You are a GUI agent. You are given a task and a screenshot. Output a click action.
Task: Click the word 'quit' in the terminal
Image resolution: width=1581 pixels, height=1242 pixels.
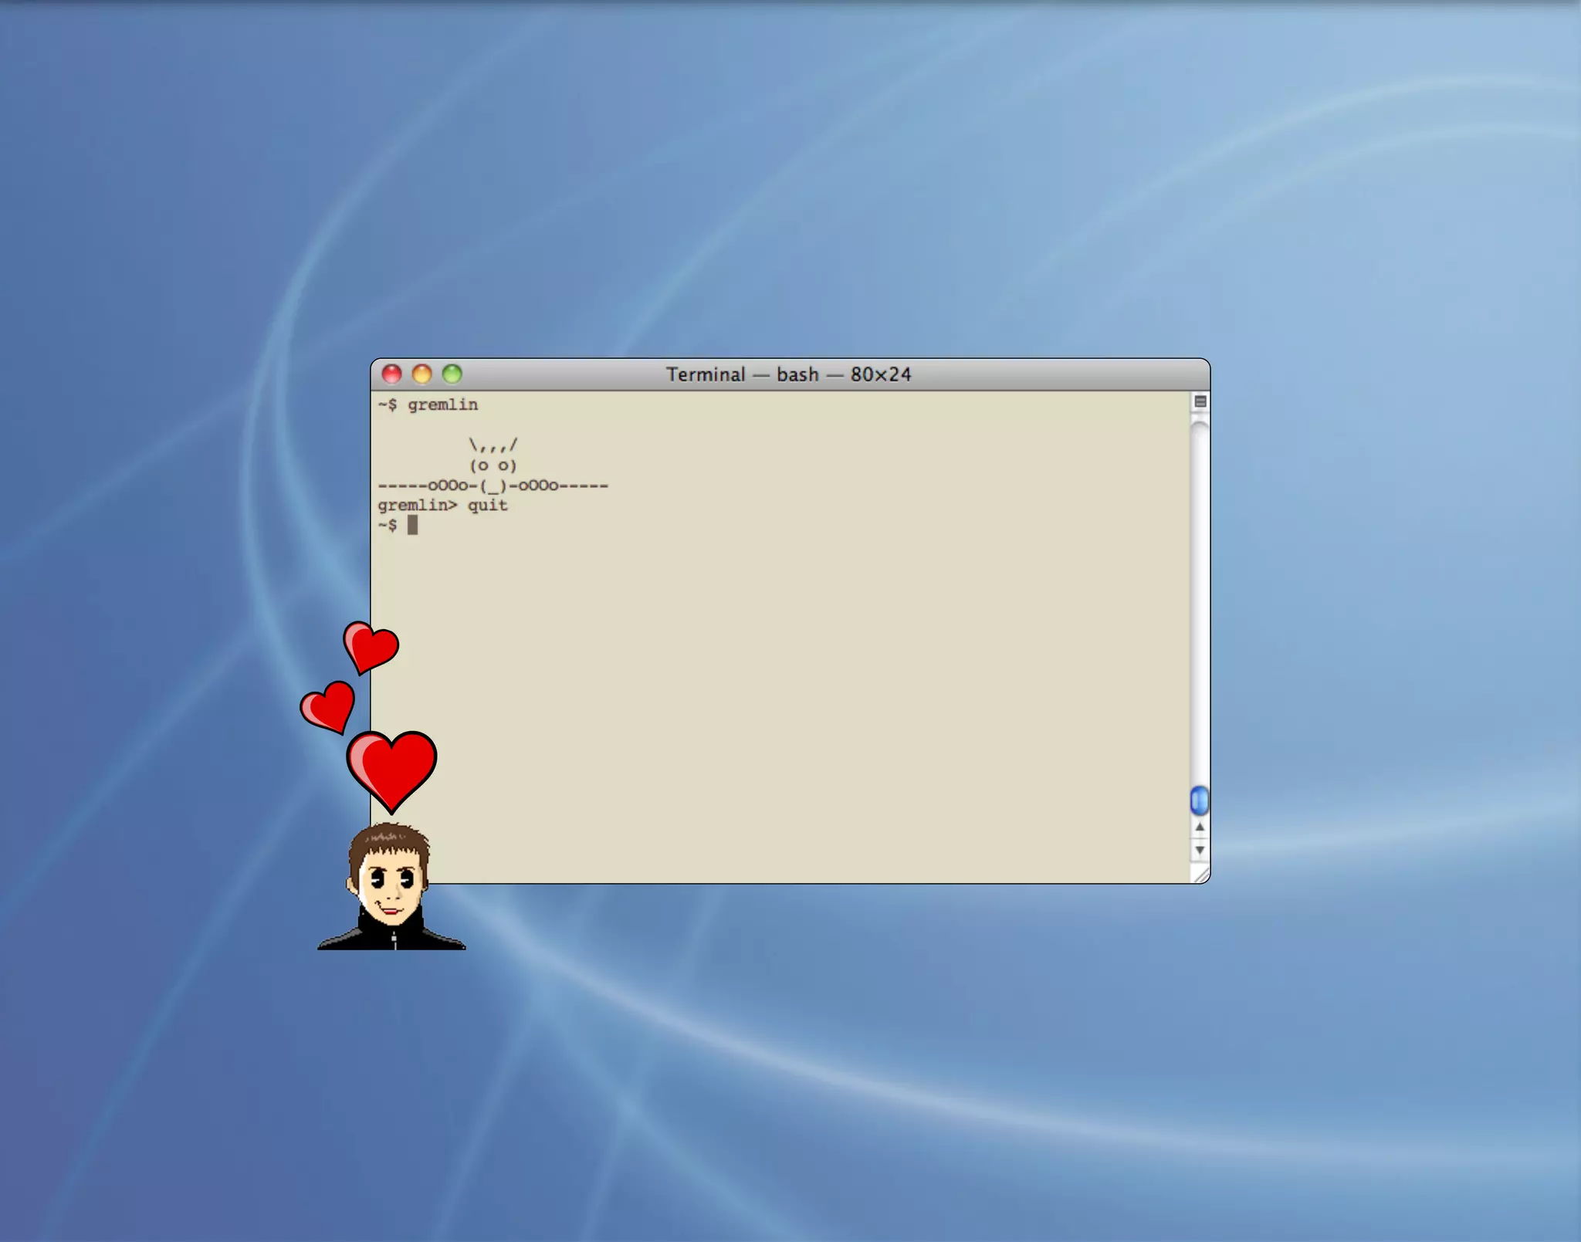pyautogui.click(x=487, y=506)
